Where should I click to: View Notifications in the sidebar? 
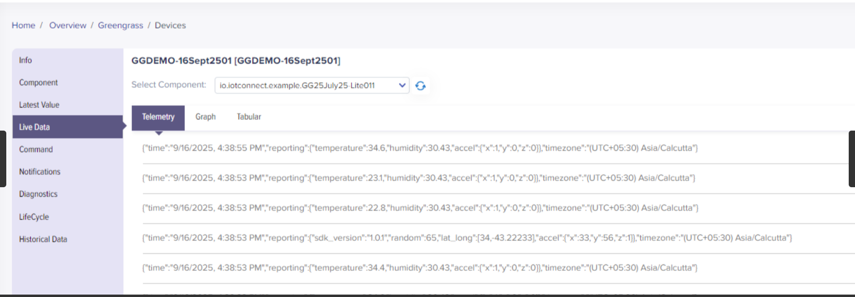pos(40,172)
